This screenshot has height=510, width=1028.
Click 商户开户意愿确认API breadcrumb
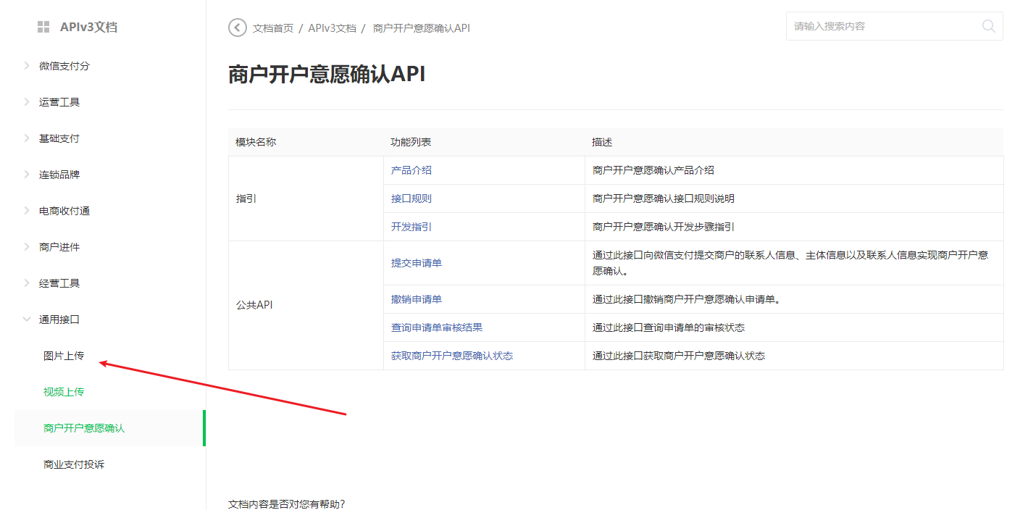pos(422,28)
